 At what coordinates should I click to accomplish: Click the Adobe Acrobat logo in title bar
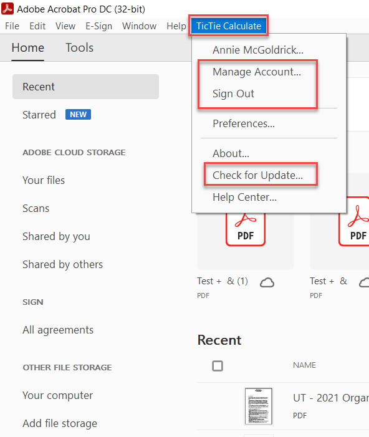[7, 9]
